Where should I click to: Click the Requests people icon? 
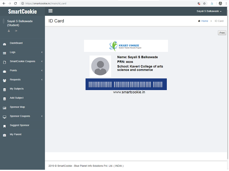point(4,80)
